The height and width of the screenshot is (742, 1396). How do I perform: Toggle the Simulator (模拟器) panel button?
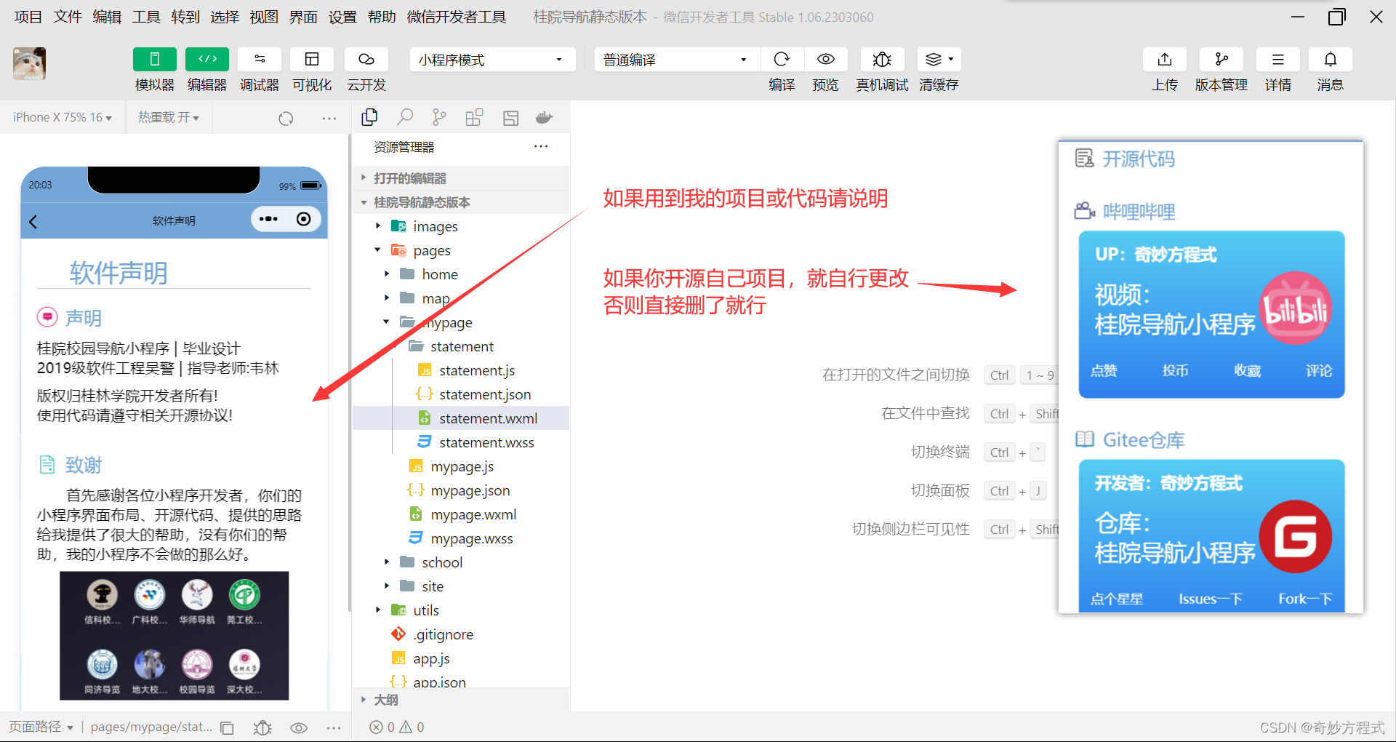154,59
